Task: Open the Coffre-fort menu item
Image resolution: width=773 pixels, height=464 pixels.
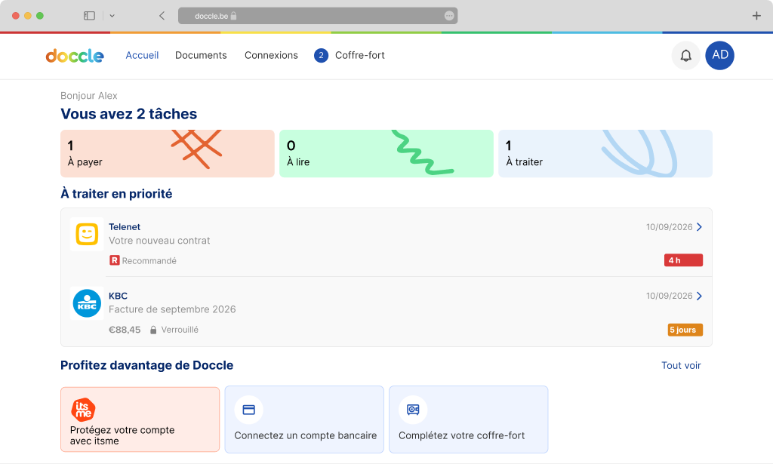Action: click(x=360, y=56)
